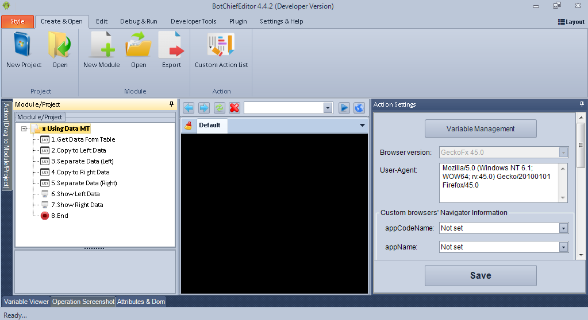Open the Custom Action List
The image size is (588, 320).
pyautogui.click(x=221, y=46)
